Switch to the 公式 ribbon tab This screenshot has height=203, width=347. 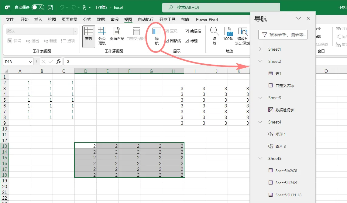click(x=87, y=19)
